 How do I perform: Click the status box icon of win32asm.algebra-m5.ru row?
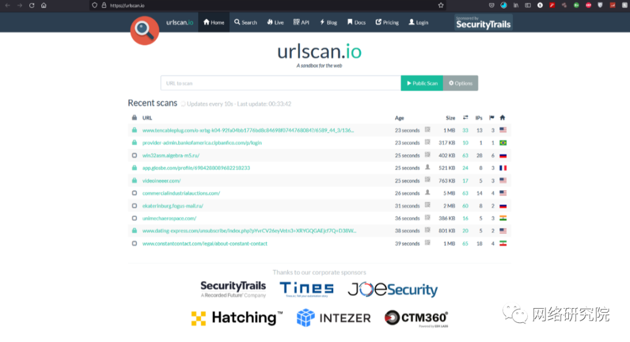(134, 155)
